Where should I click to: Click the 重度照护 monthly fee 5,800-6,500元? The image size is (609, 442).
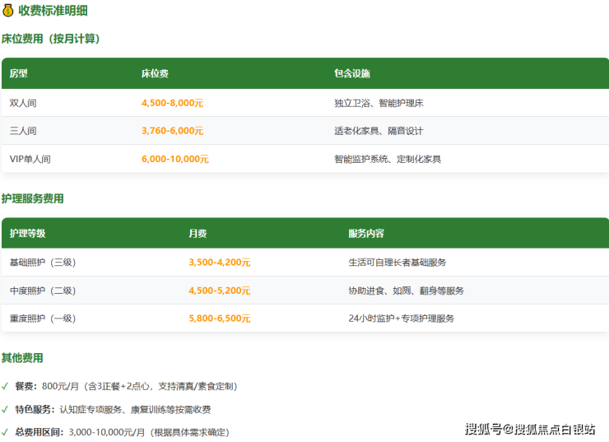coord(219,319)
